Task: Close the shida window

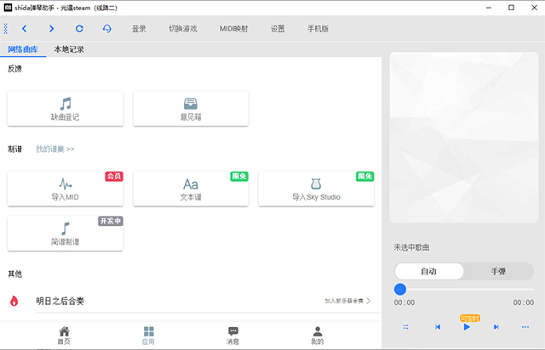Action: tap(535, 8)
